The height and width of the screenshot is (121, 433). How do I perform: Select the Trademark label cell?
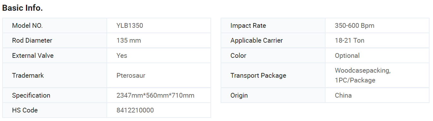(x=55, y=76)
